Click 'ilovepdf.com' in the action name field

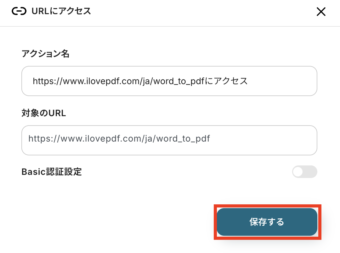(x=101, y=81)
